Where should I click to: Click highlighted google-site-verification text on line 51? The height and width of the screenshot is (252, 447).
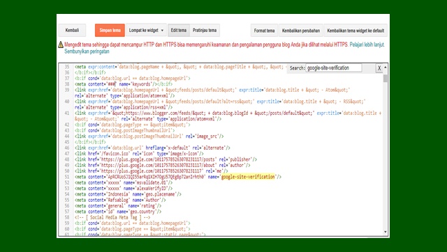(x=248, y=177)
